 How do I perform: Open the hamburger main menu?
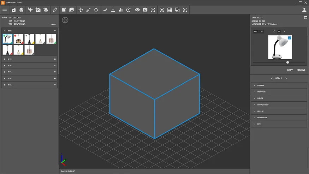click(5, 10)
